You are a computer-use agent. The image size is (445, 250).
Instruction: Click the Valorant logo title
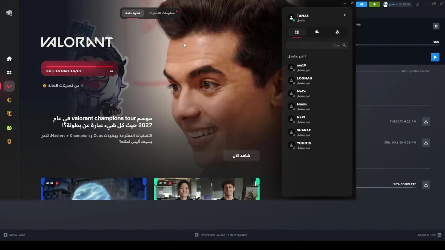tap(77, 42)
